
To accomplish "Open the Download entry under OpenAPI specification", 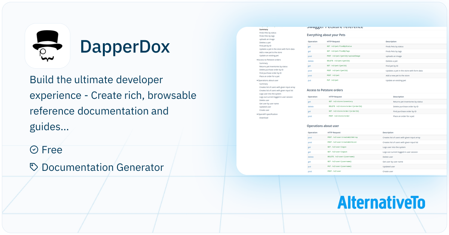I will 264,117.
